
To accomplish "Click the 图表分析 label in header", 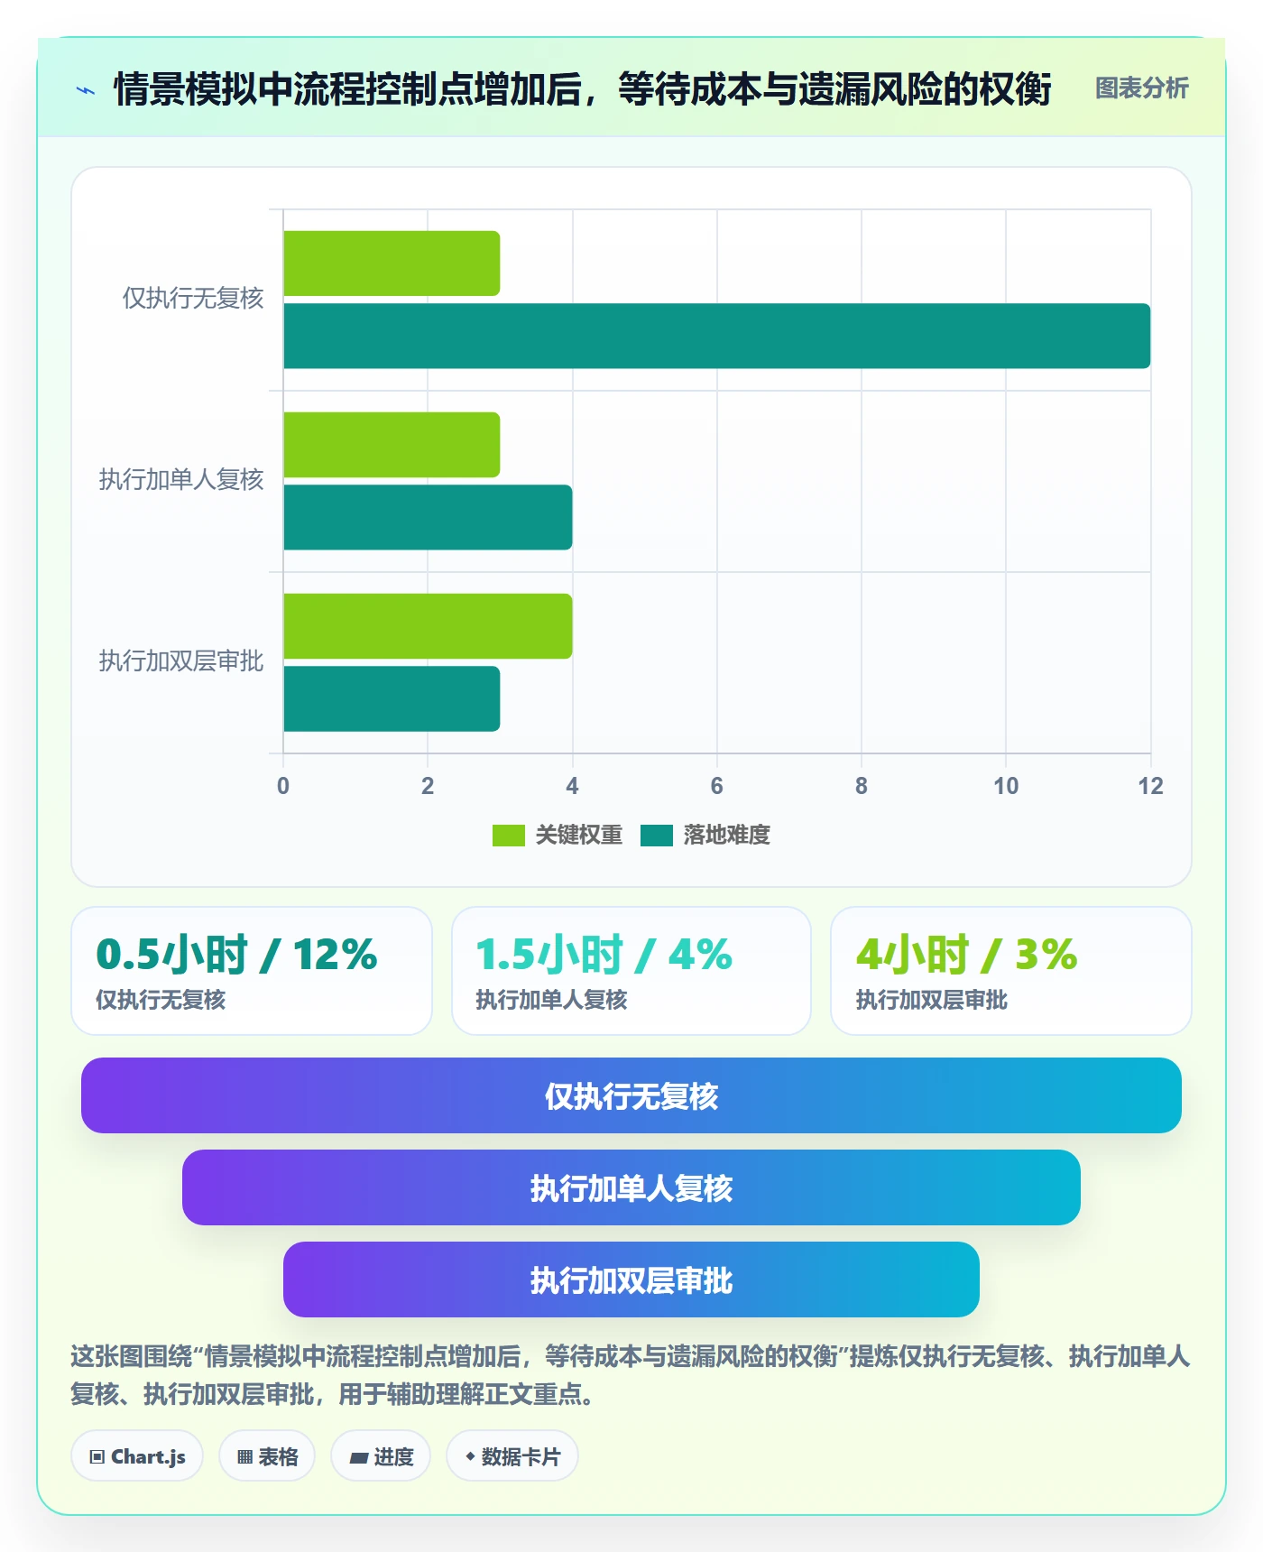I will (1141, 88).
